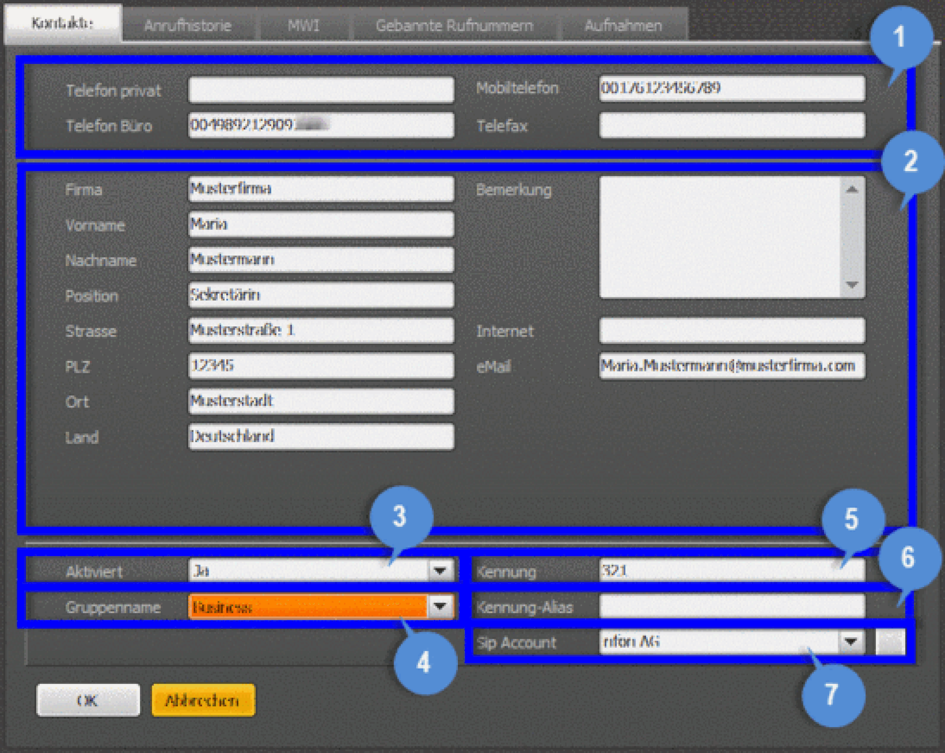Open the Sip Account dropdown
The image size is (945, 753).
(x=851, y=642)
